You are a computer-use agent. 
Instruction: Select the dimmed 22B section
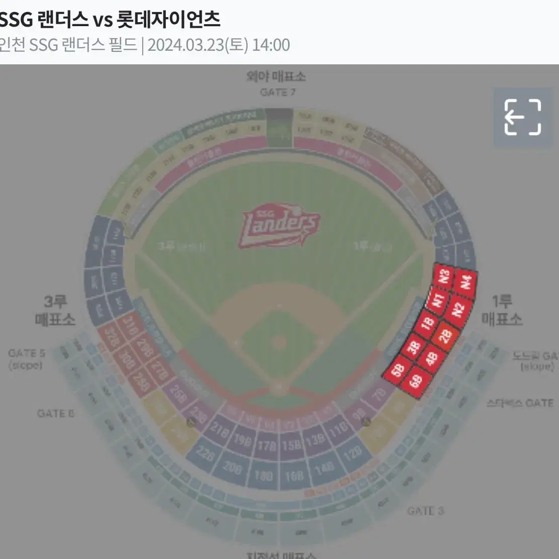pyautogui.click(x=205, y=454)
